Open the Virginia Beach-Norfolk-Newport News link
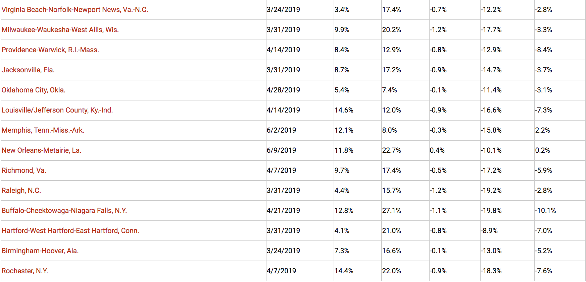 pos(75,10)
